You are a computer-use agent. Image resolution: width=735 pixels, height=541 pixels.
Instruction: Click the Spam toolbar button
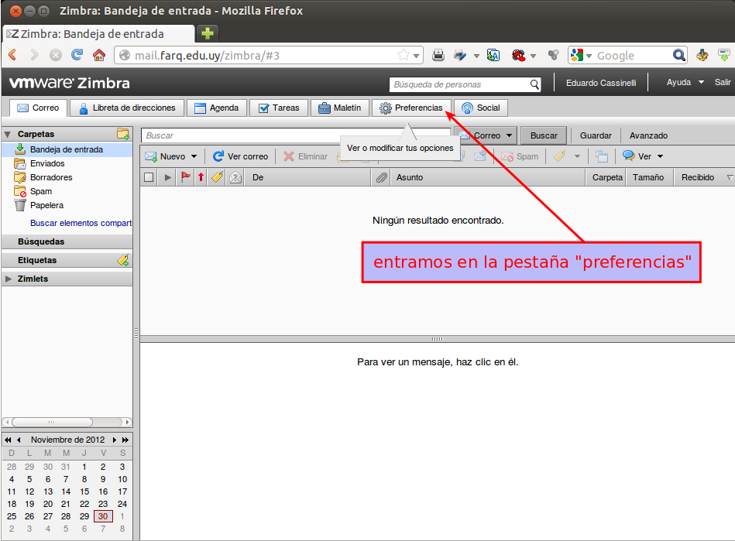[520, 156]
